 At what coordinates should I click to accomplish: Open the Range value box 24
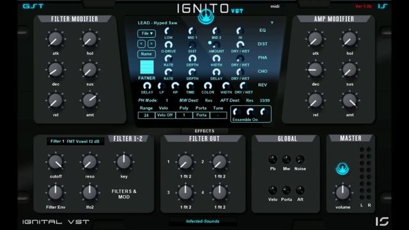coord(146,115)
